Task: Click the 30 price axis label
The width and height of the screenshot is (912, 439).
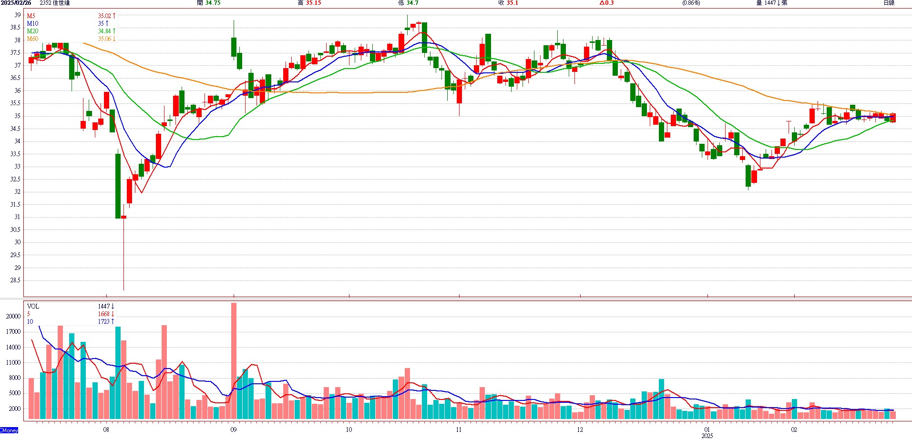Action: [18, 242]
